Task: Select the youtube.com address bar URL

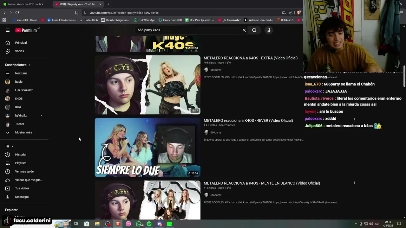Action: [x=124, y=13]
